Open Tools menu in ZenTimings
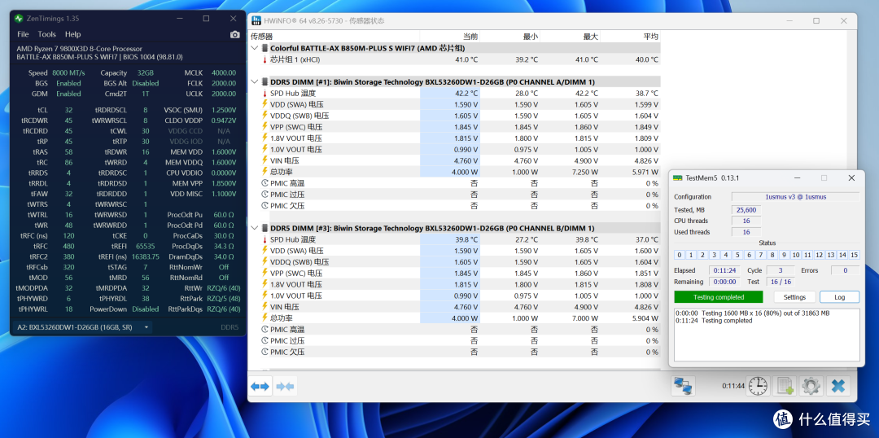 point(47,34)
